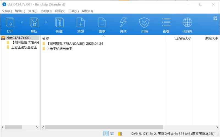The height and width of the screenshot is (137, 220).
Task: Click the 解压 (Extract) toolbar icon
Action: 34,23
